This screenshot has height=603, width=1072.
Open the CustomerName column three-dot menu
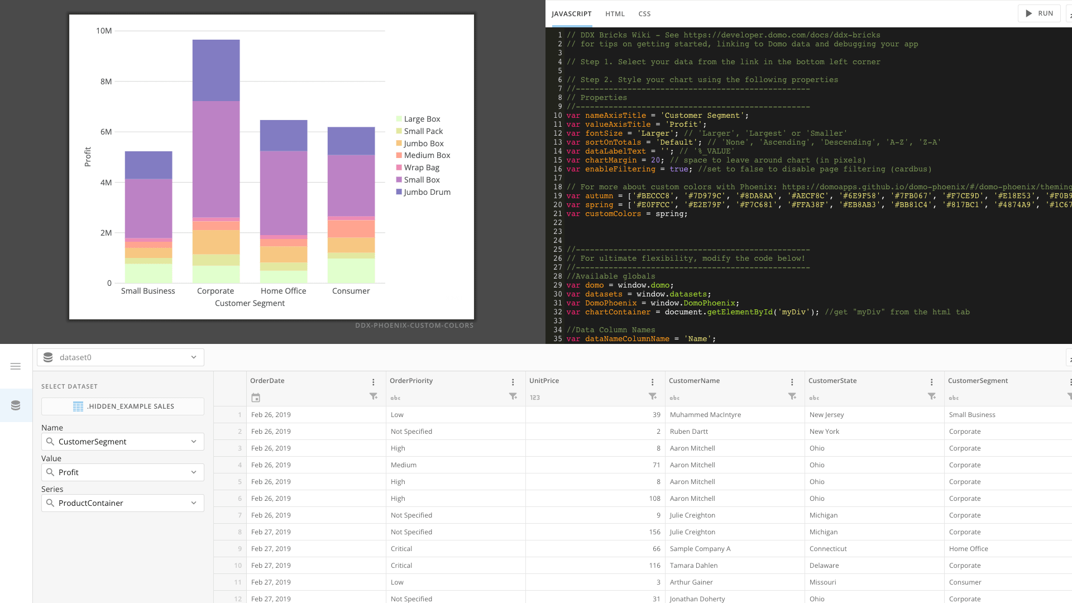pos(792,382)
